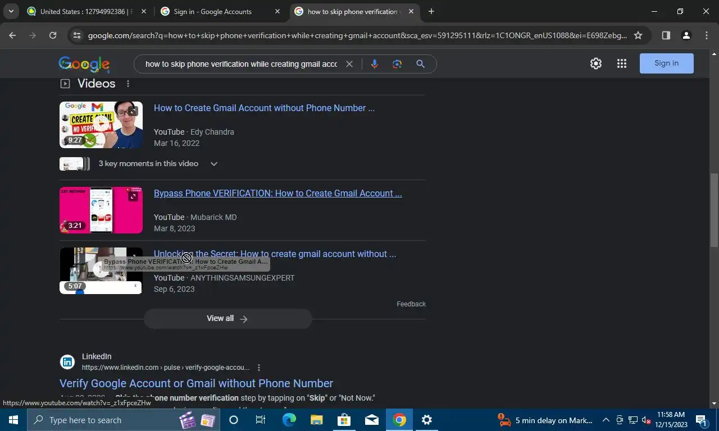Open a new tab with plus button

431,11
